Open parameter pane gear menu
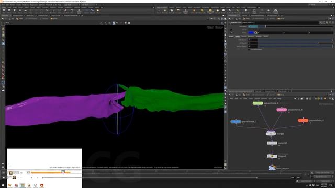 tap(320, 22)
